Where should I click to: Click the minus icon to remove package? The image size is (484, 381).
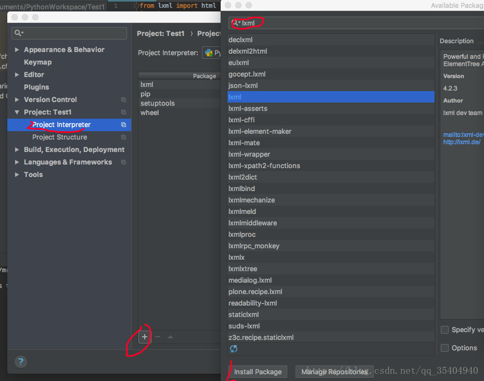(158, 337)
